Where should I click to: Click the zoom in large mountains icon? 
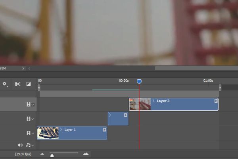[x=86, y=154]
